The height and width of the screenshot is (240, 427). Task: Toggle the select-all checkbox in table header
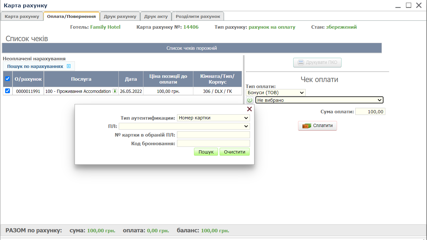coord(8,79)
